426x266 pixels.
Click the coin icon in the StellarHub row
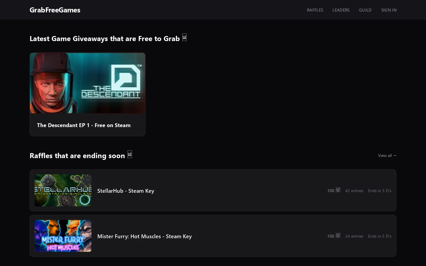(x=338, y=190)
